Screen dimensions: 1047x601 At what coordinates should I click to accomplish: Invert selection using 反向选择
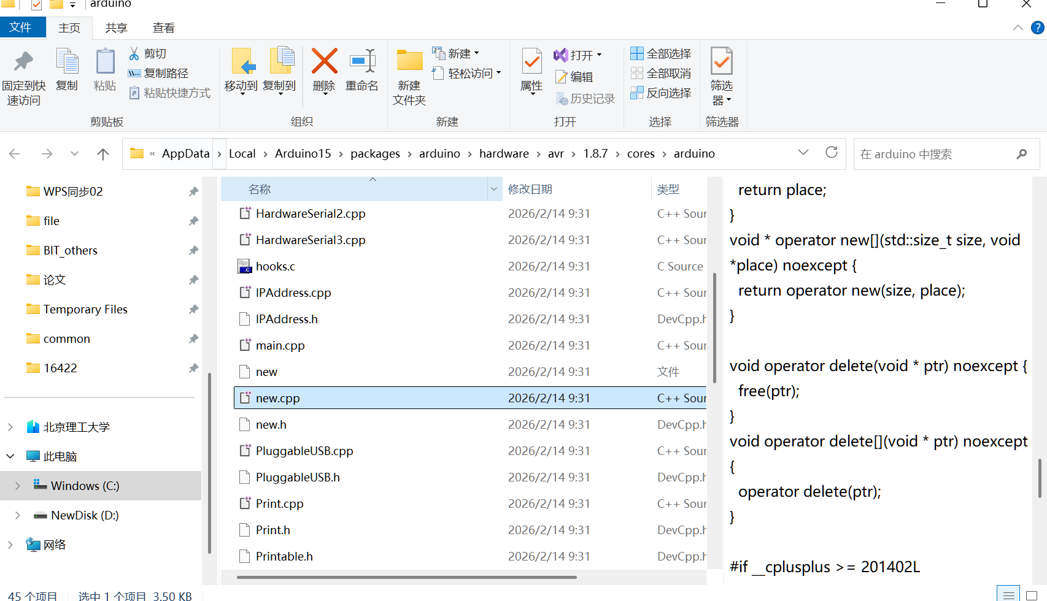[x=661, y=93]
